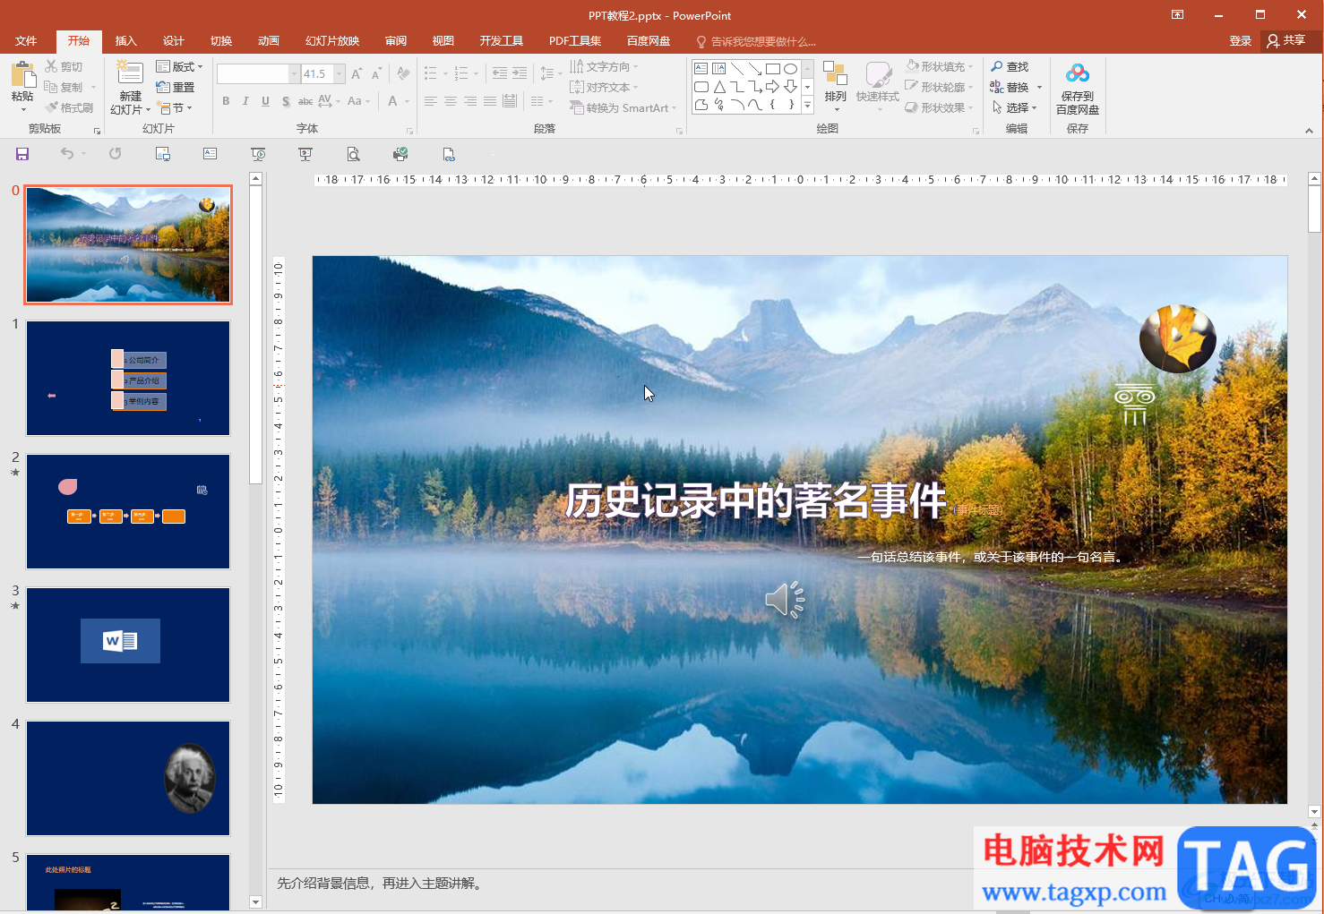Toggle Bold formatting button
The image size is (1324, 914).
[226, 101]
